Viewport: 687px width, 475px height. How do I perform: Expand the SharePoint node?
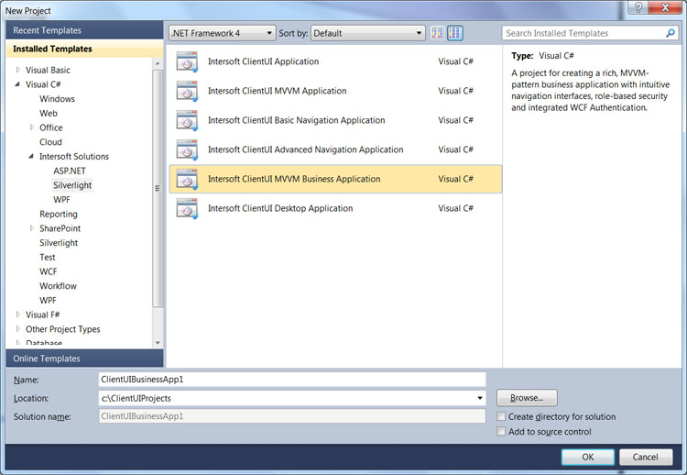31,228
